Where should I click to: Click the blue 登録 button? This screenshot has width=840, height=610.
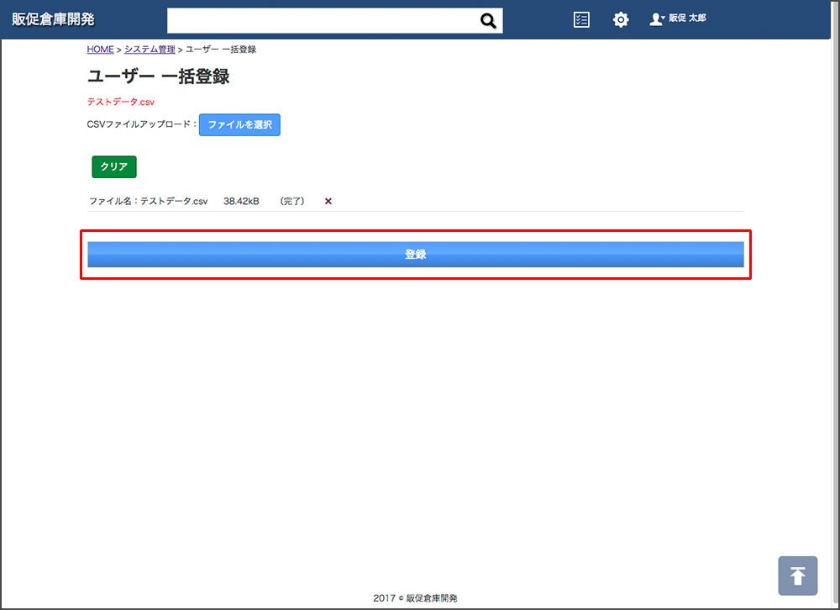click(416, 254)
